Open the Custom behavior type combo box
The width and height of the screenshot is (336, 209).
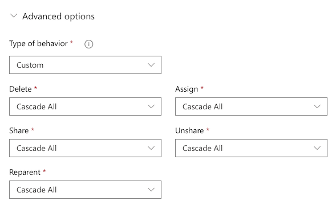85,65
